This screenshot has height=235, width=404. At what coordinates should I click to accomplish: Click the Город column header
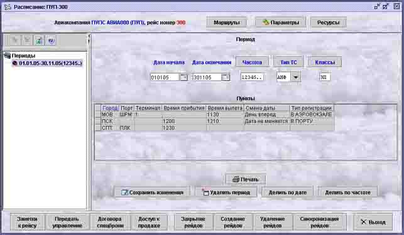[x=110, y=108]
